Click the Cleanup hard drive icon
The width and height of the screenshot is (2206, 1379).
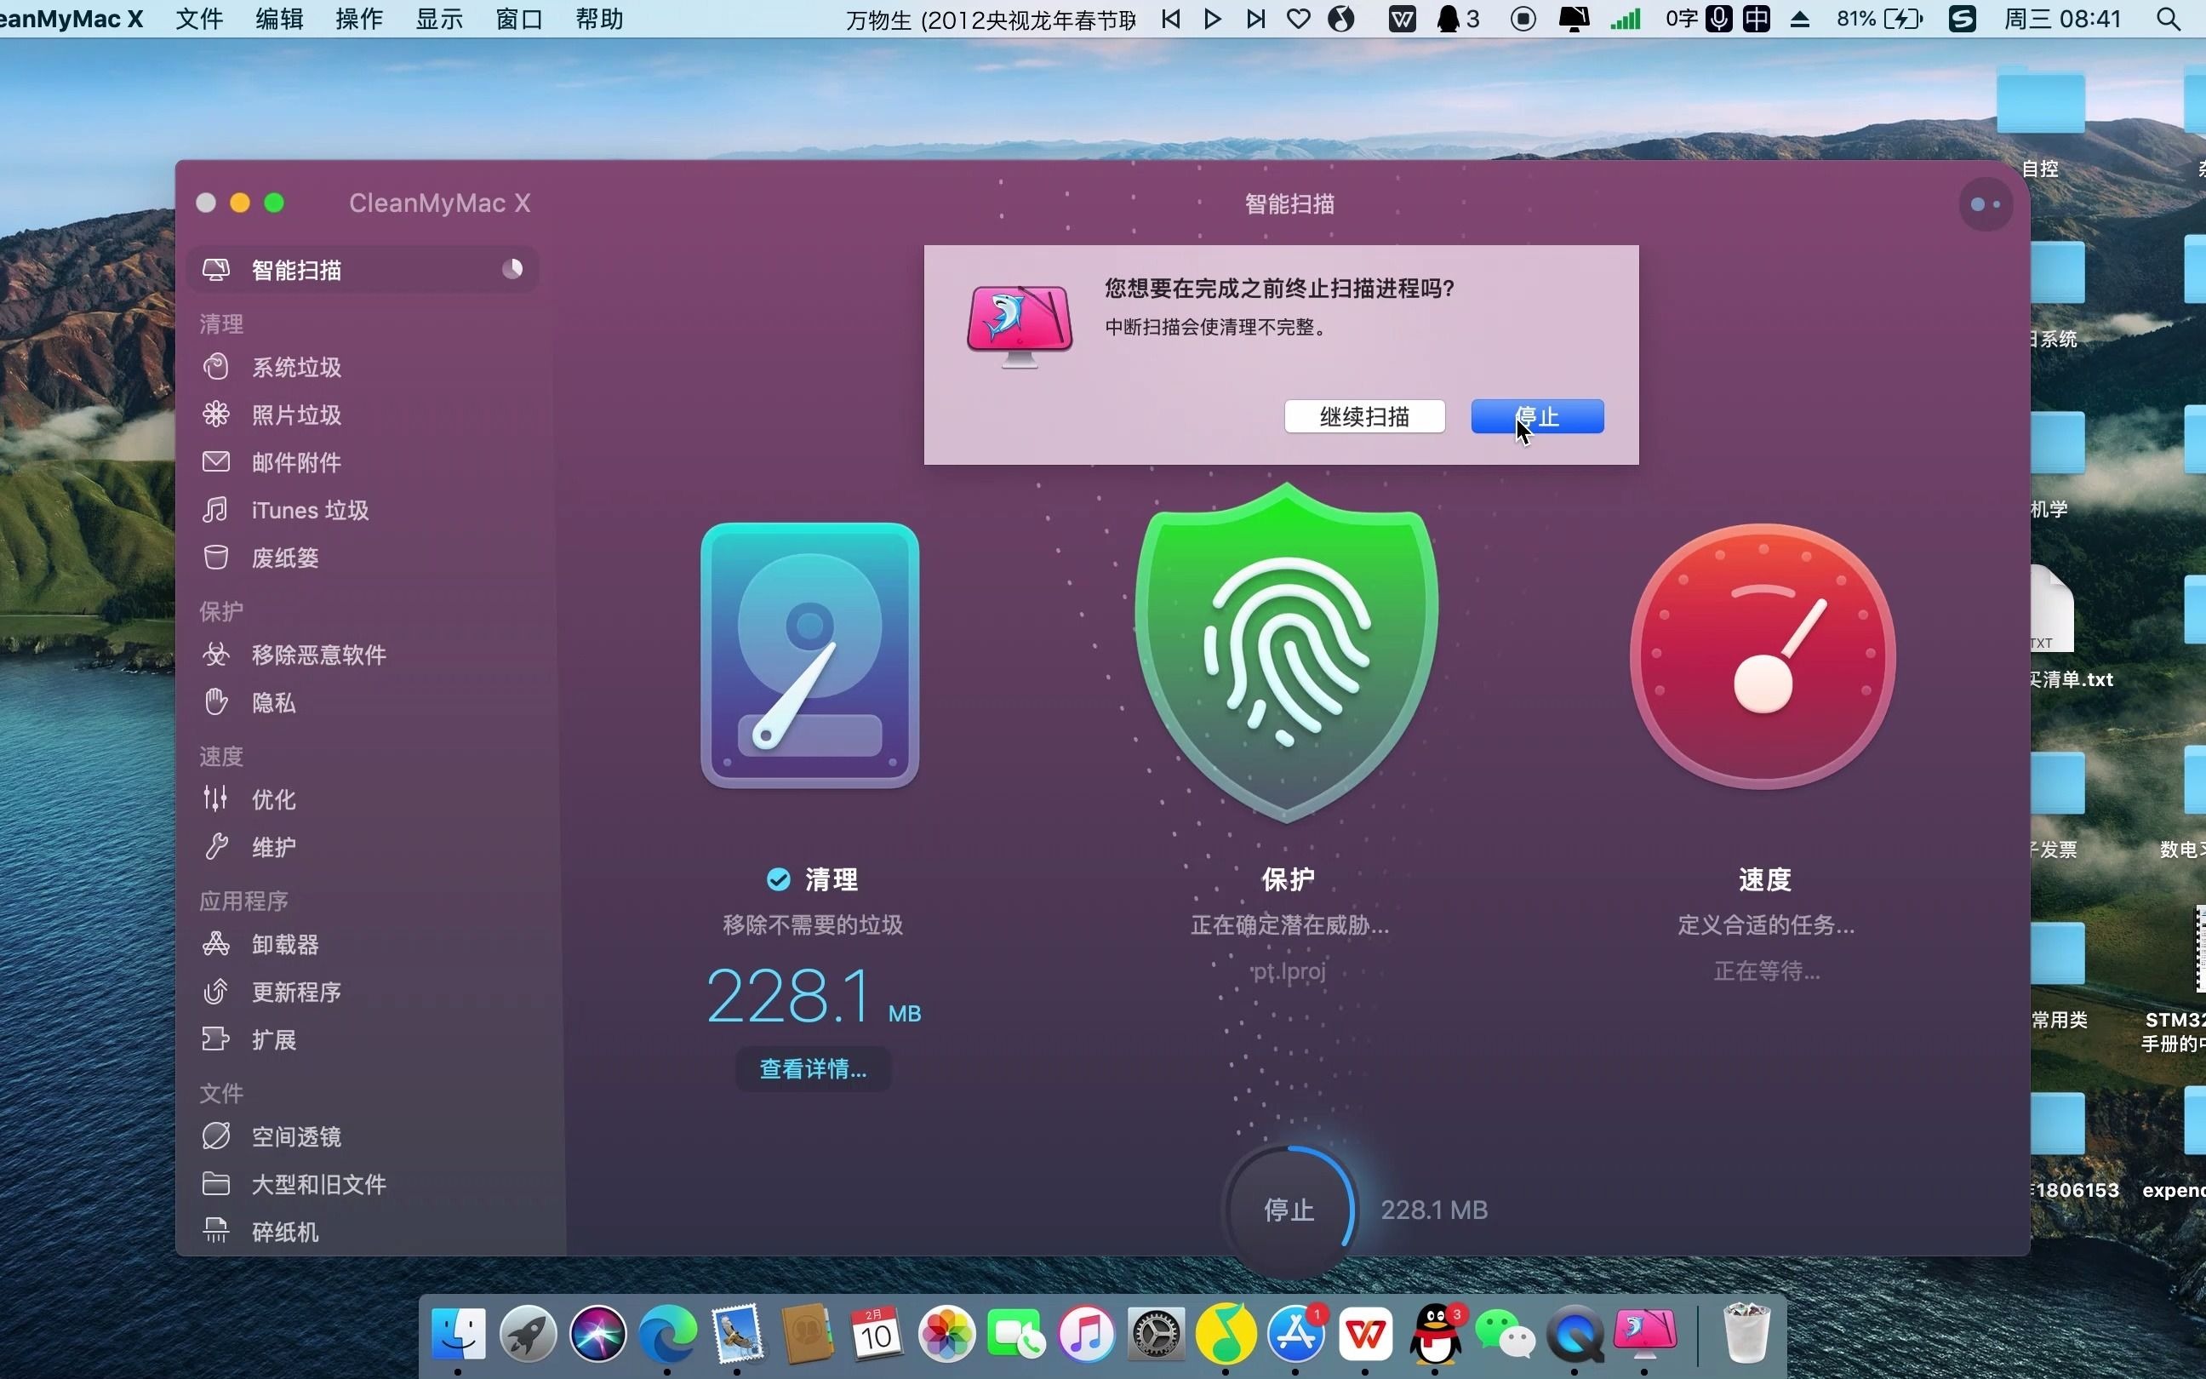click(809, 655)
